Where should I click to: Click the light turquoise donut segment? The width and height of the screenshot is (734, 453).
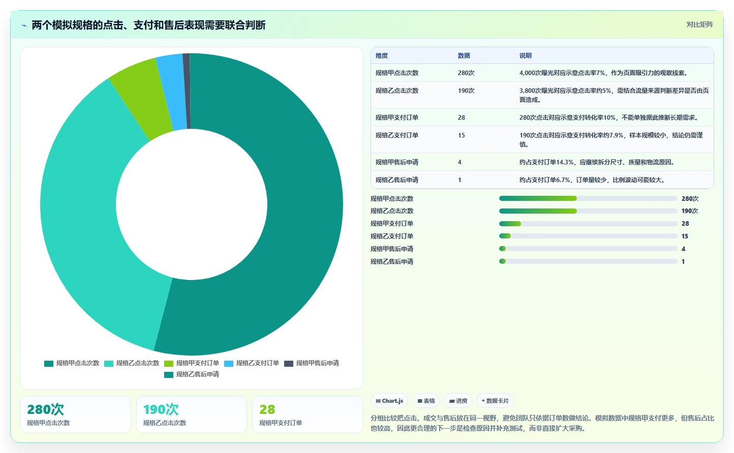click(x=79, y=218)
